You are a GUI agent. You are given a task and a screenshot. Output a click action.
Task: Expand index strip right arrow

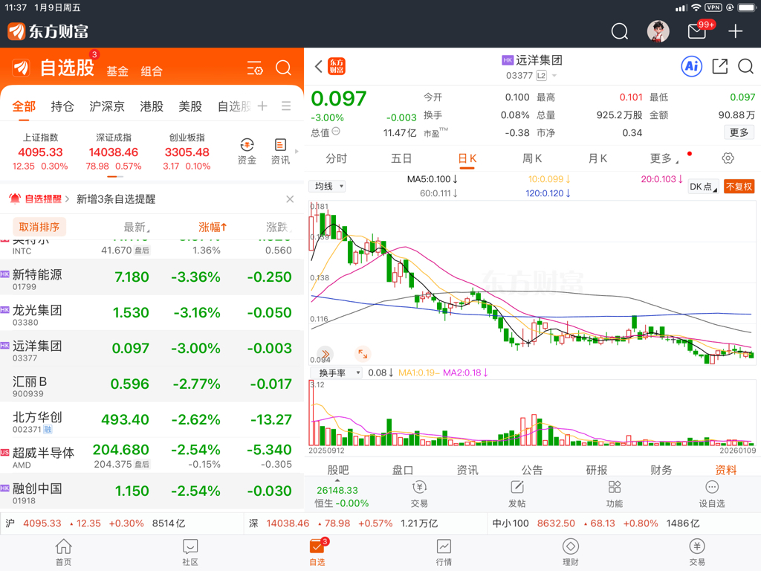point(297,152)
